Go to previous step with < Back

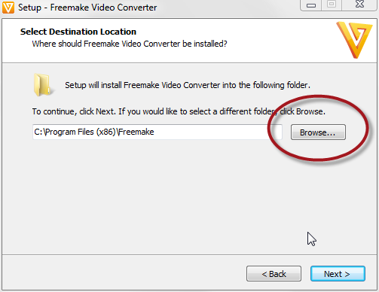[274, 273]
